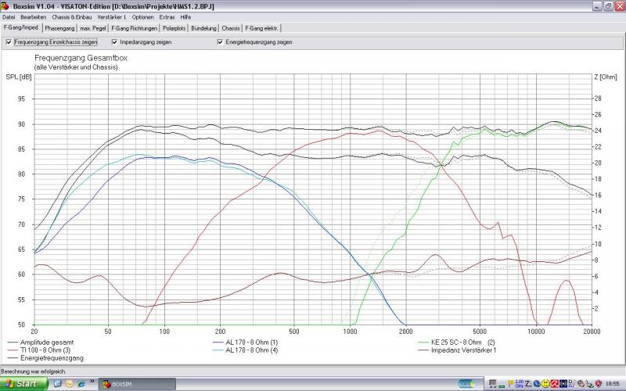Toggle the Impedanzgang zeigen checkbox

pyautogui.click(x=114, y=41)
